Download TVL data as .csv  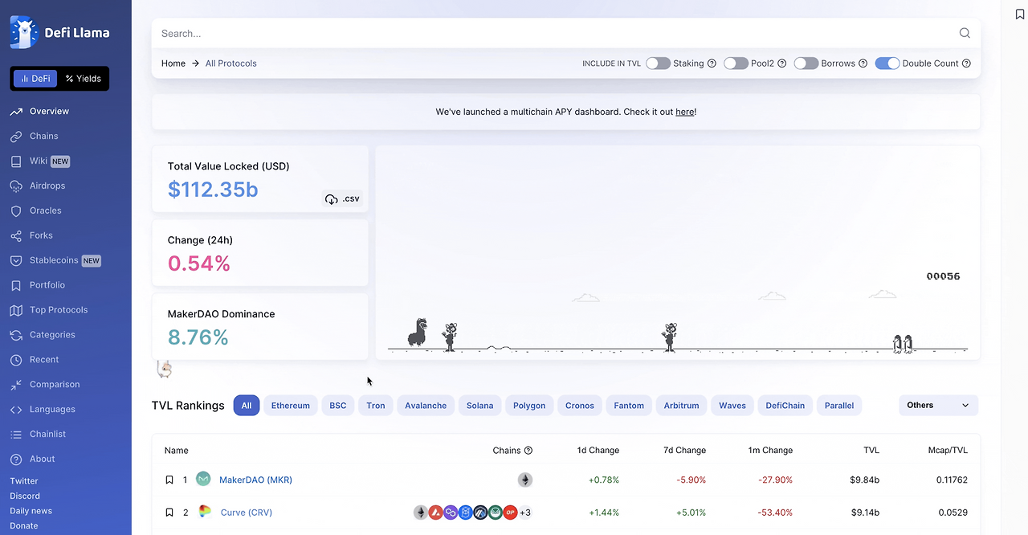click(x=342, y=198)
